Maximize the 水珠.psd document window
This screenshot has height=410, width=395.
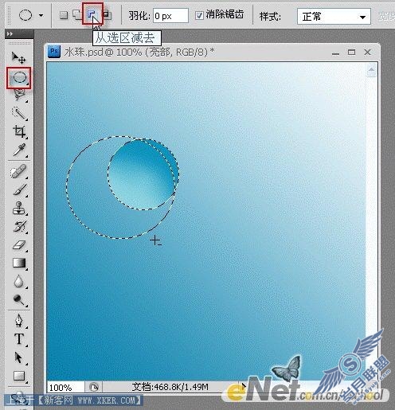(351, 53)
